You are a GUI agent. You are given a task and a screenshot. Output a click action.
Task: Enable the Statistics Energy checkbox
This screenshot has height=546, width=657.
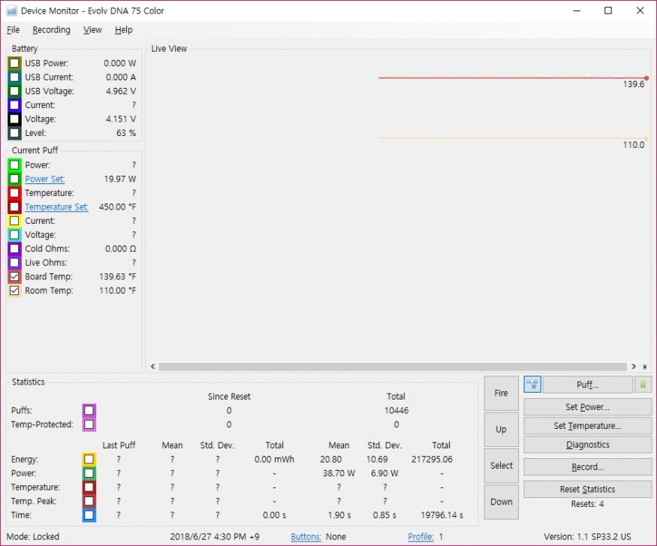point(89,460)
